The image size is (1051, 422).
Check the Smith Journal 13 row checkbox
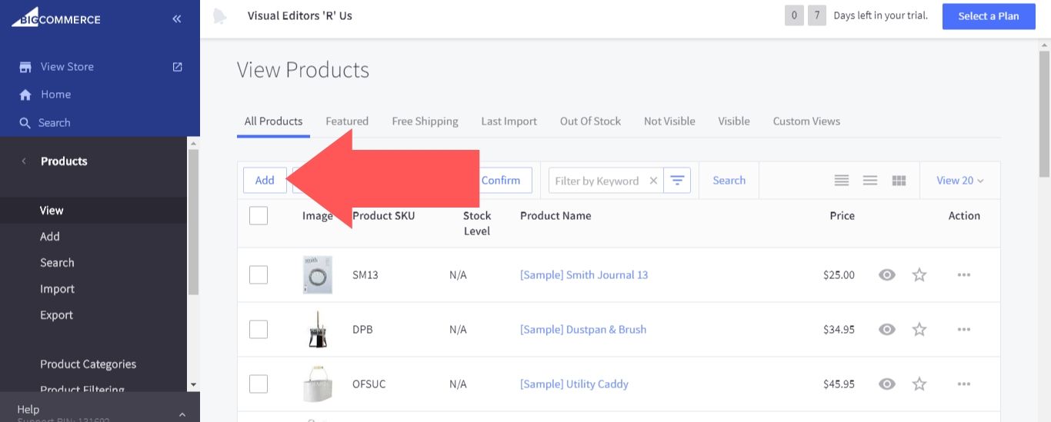coord(259,274)
